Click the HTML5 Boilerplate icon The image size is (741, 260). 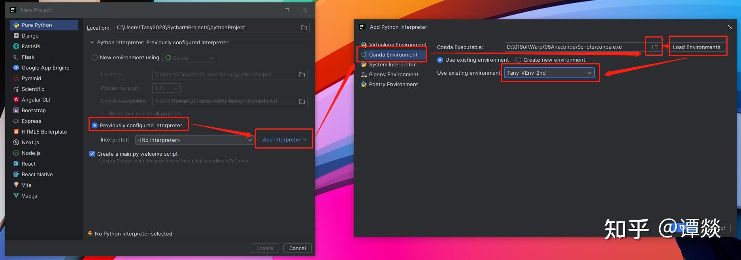[x=16, y=132]
